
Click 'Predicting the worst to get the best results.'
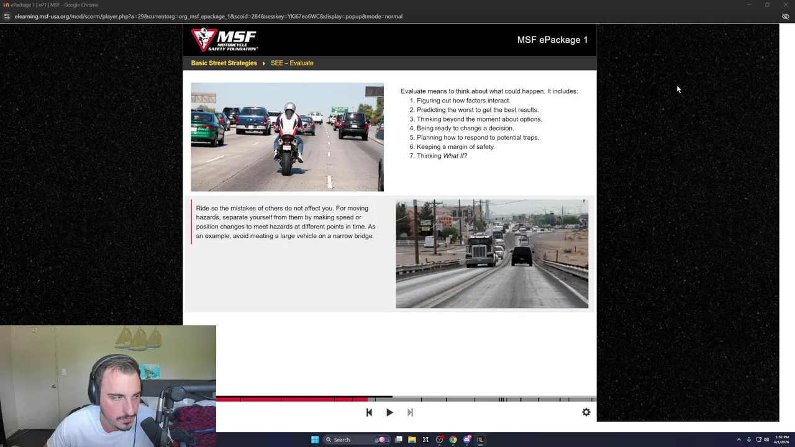point(478,110)
